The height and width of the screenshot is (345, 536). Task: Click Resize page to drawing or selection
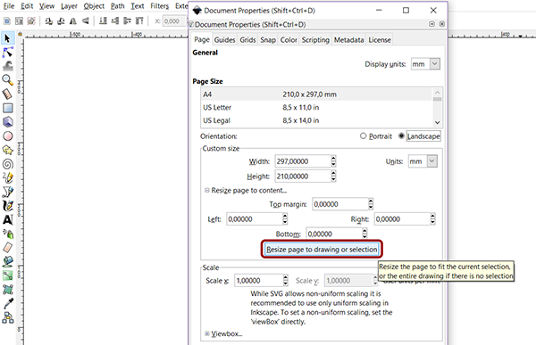[322, 250]
